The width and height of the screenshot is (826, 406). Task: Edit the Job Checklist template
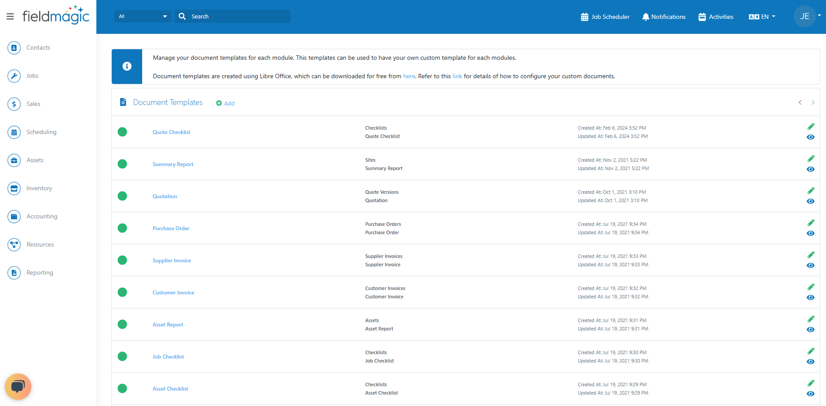(811, 351)
